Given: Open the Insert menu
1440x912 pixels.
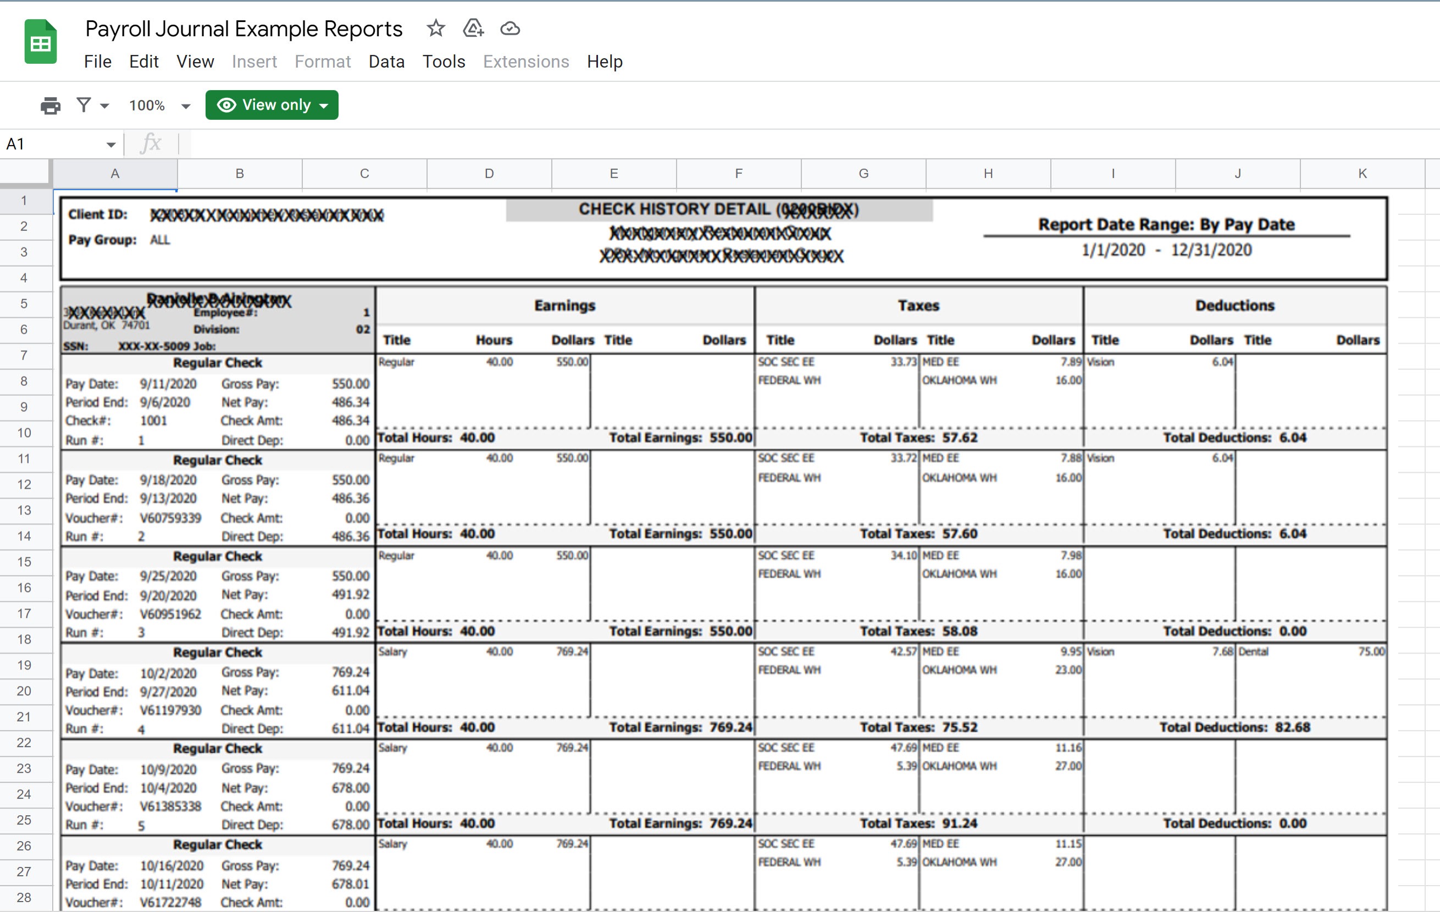Looking at the screenshot, I should click(254, 62).
